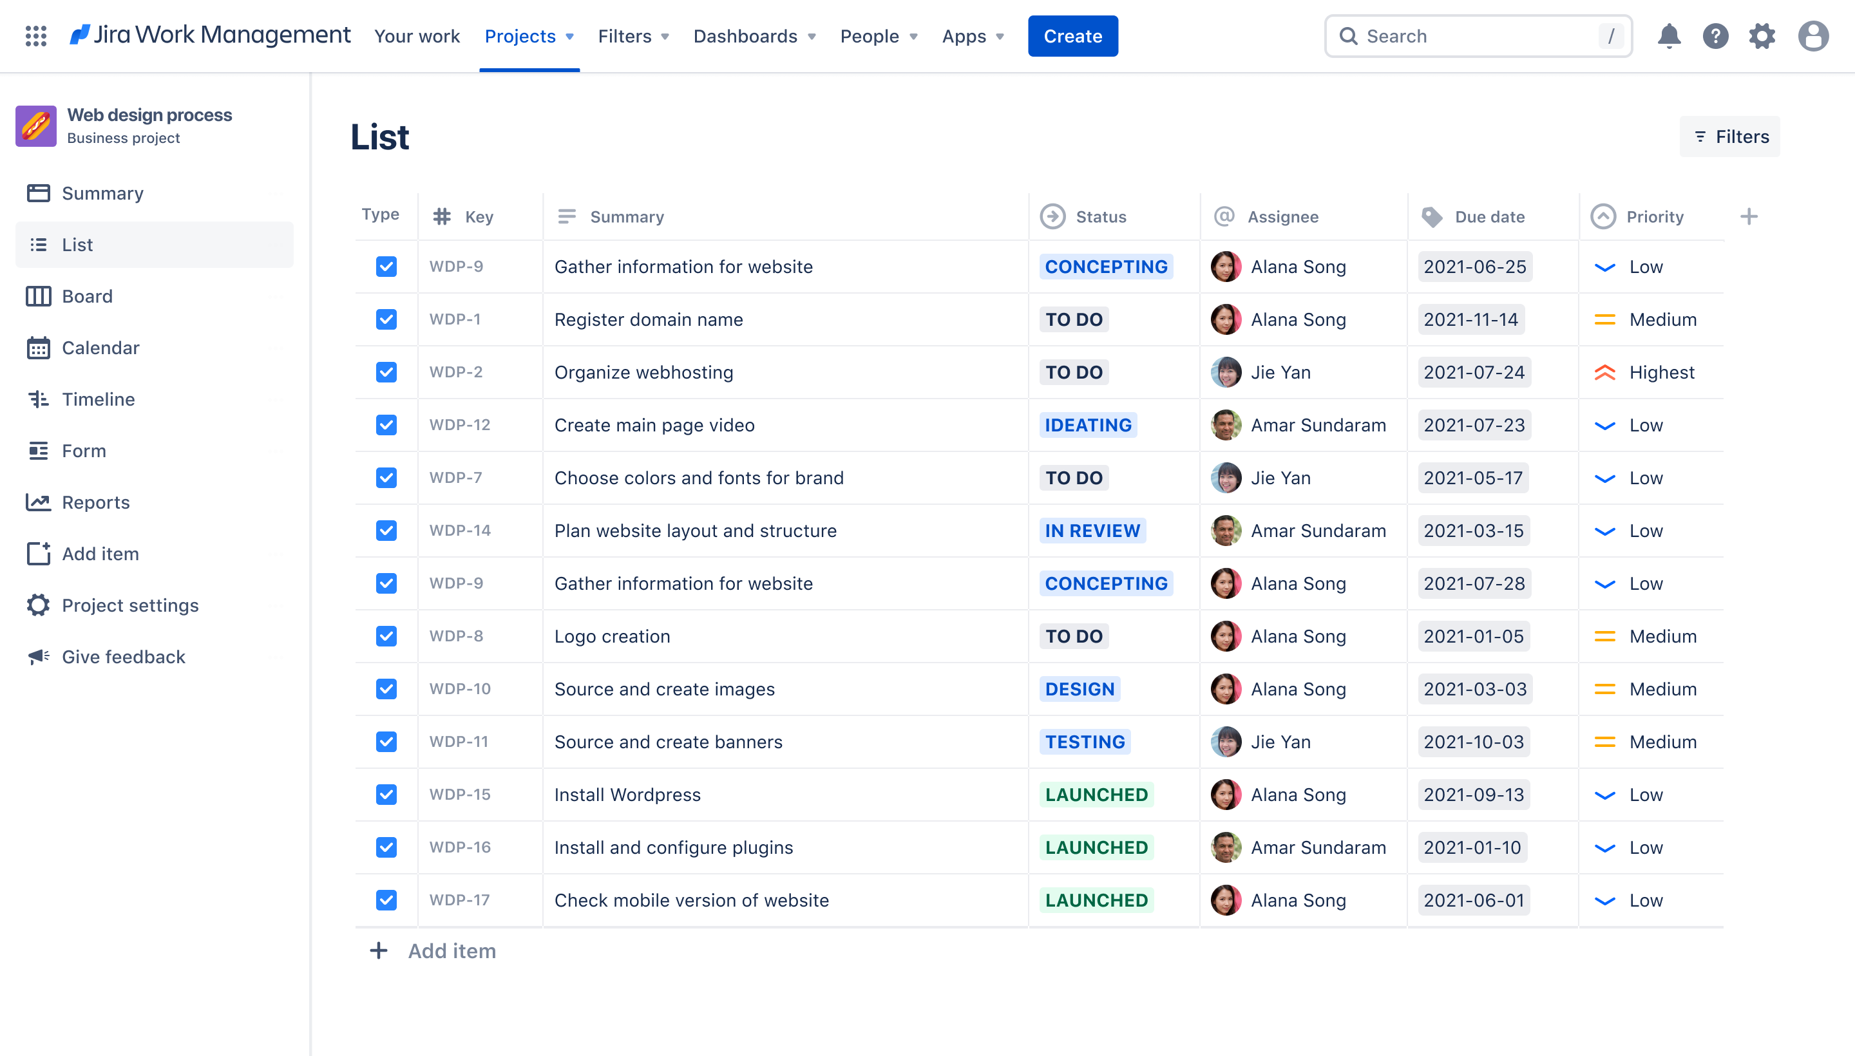Select the Projects menu item

tap(529, 35)
